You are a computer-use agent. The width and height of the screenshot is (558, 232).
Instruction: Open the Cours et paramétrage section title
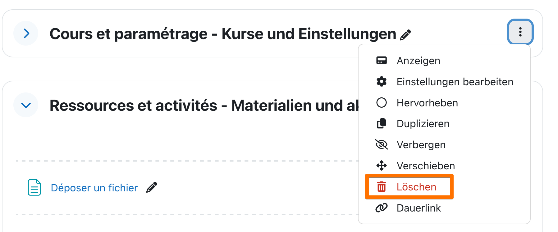(222, 34)
